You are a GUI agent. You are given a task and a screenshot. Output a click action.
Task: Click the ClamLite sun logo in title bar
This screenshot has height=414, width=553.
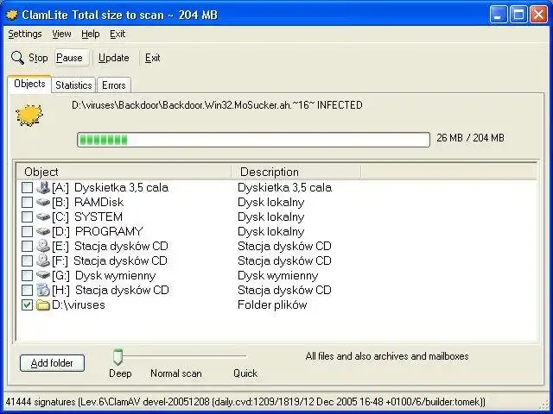pos(11,15)
